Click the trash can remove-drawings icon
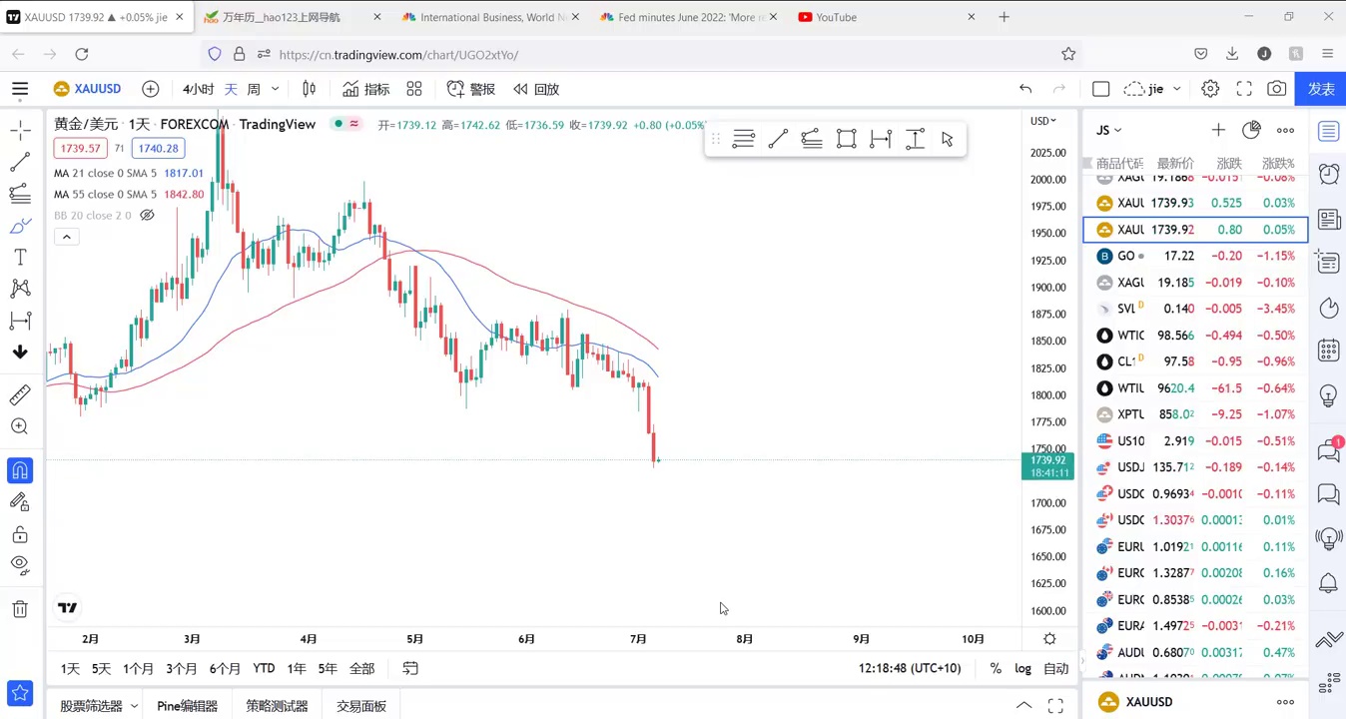The width and height of the screenshot is (1346, 719). 20,609
